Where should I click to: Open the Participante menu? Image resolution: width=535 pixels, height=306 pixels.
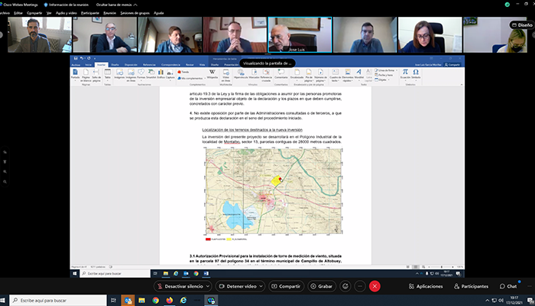click(89, 13)
